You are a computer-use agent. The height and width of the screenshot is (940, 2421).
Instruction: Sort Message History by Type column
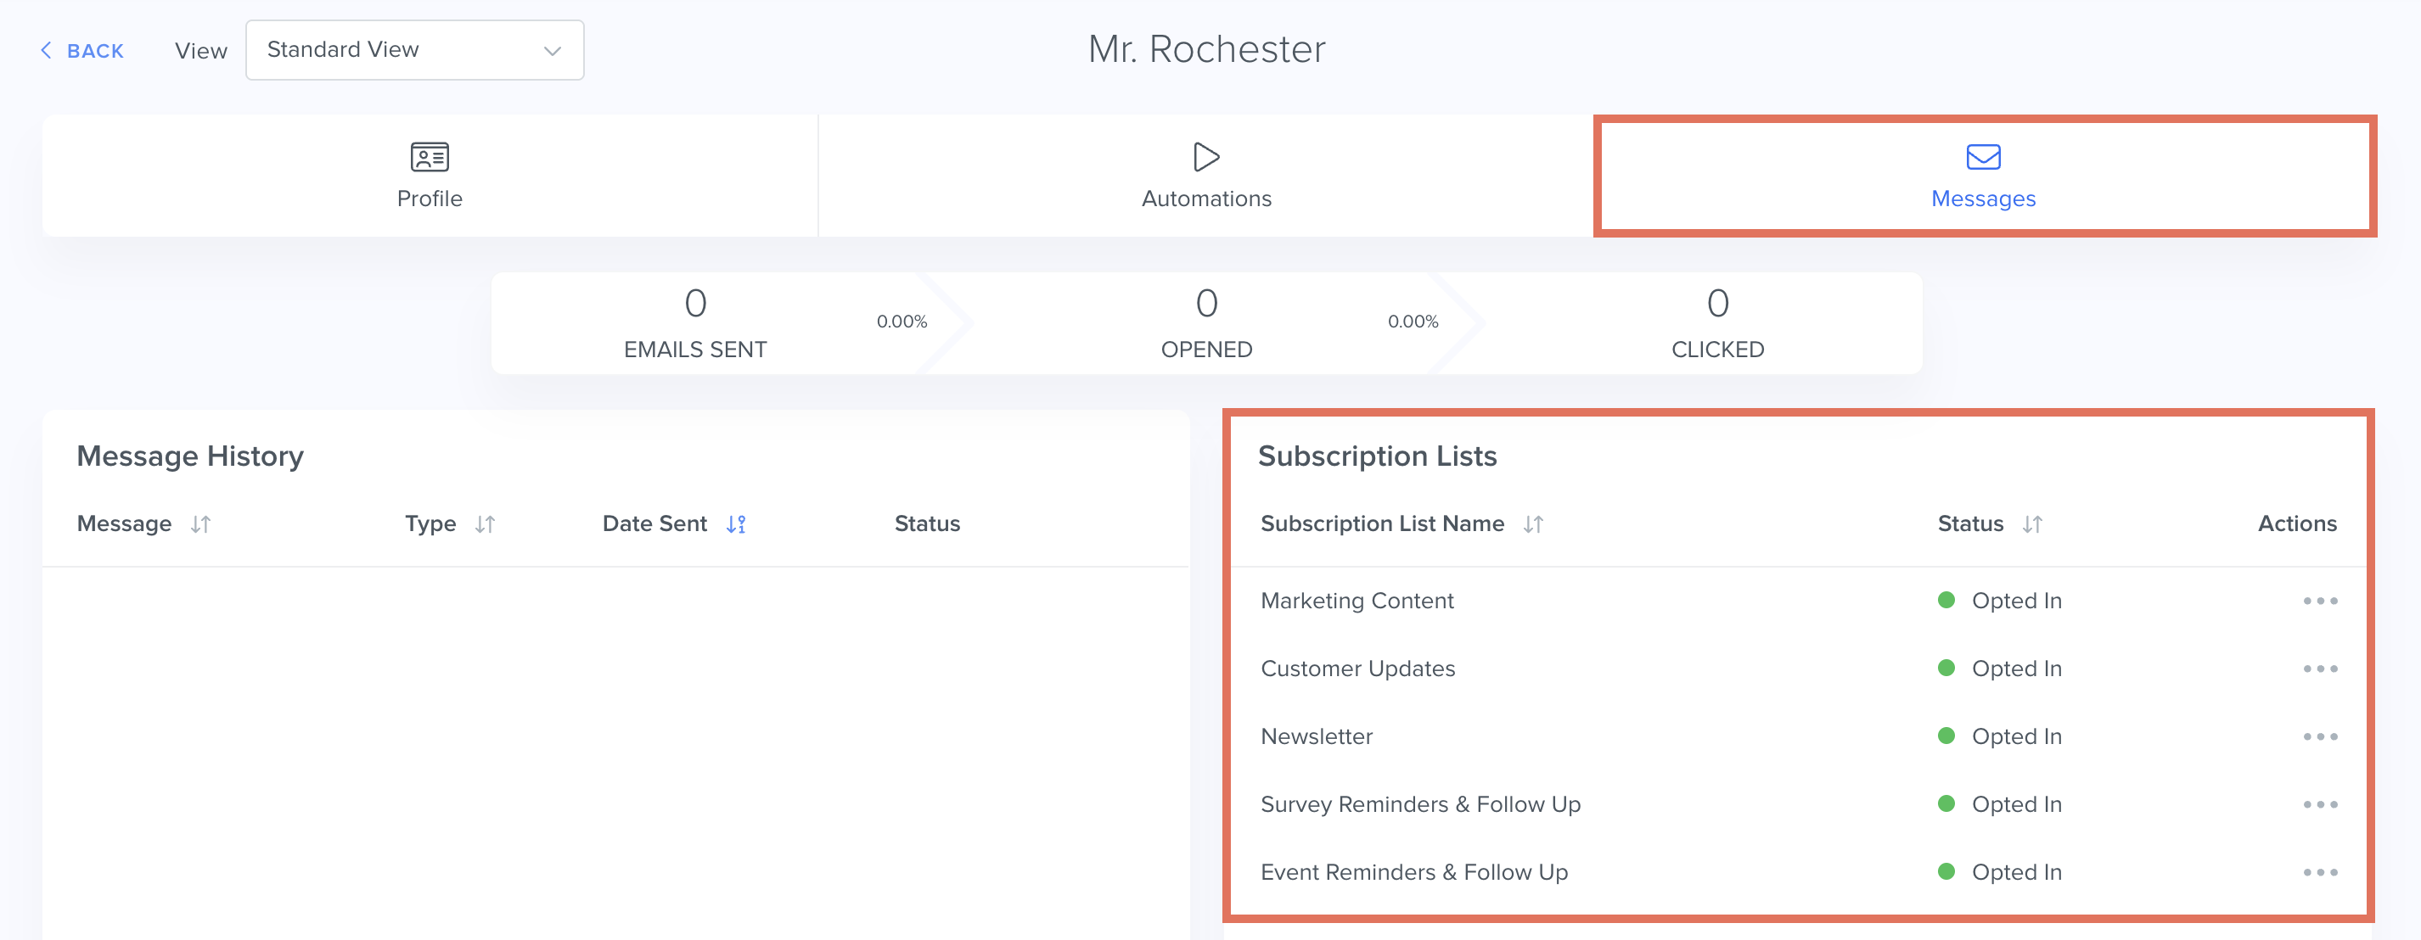pyautogui.click(x=484, y=524)
